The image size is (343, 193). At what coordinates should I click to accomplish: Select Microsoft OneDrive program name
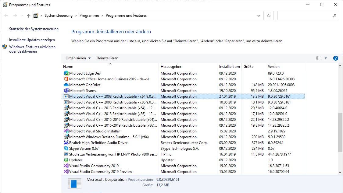point(85,85)
